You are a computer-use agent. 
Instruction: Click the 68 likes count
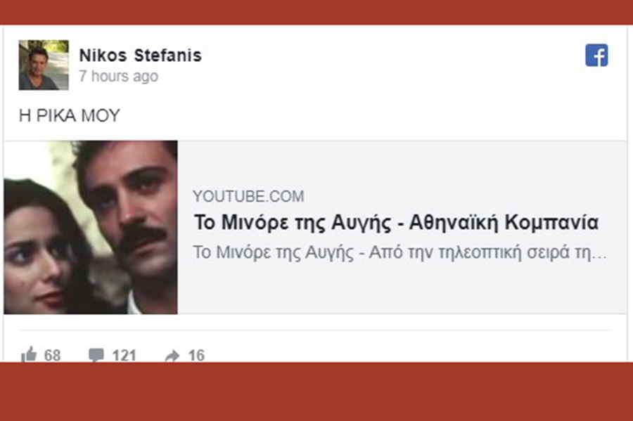53,355
